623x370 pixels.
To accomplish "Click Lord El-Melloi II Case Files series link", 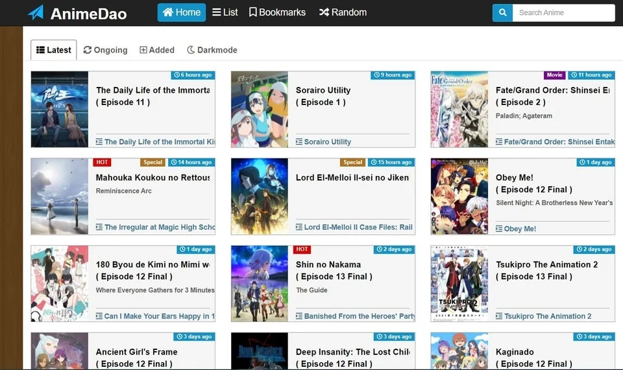I will [354, 227].
